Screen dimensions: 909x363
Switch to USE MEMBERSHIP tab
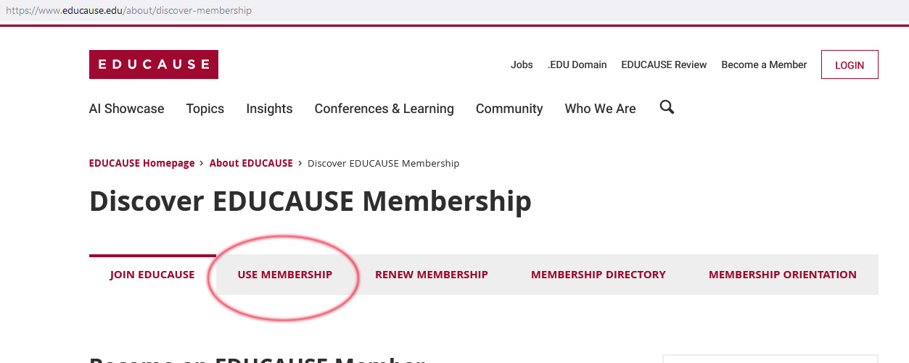pyautogui.click(x=285, y=275)
